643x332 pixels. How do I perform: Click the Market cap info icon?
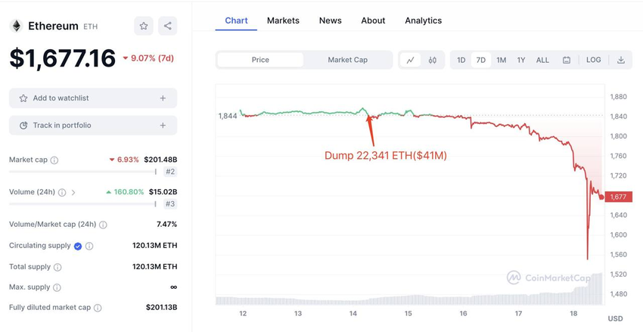[54, 160]
